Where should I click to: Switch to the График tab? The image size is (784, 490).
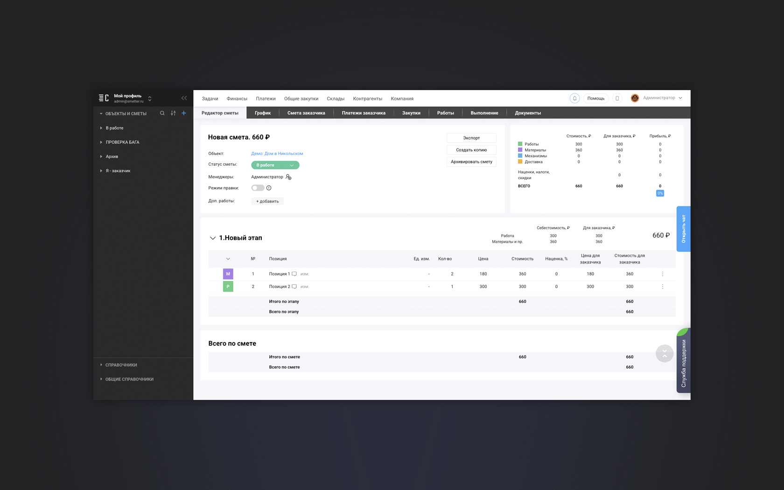click(263, 113)
